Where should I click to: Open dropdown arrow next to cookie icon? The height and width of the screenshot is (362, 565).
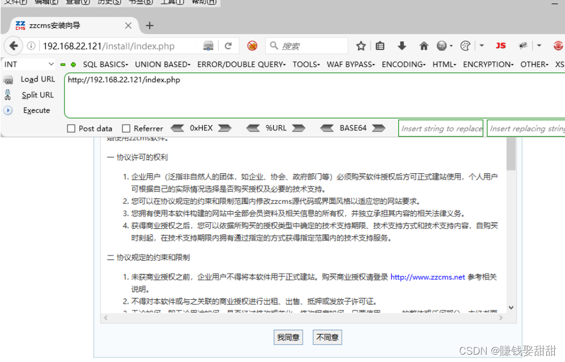(481, 46)
